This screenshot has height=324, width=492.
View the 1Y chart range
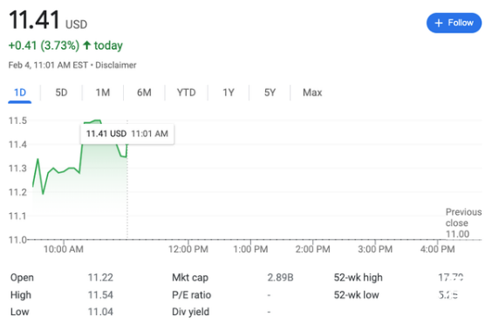(229, 93)
